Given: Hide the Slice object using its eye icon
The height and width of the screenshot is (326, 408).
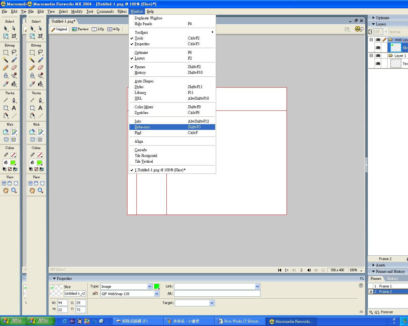Looking at the screenshot, I should tap(378, 48).
